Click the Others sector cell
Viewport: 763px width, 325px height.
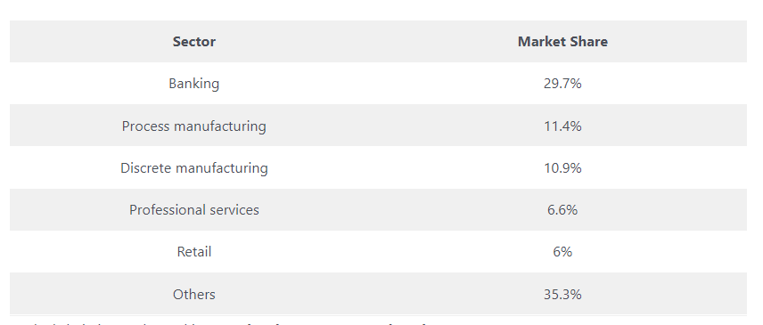coord(194,295)
